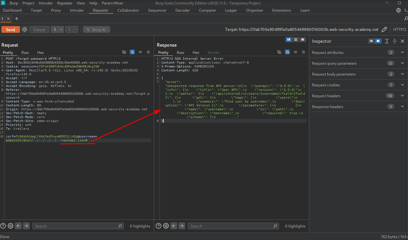Jump to previous match in Request search
The height and width of the screenshot is (240, 408).
pos(18,226)
